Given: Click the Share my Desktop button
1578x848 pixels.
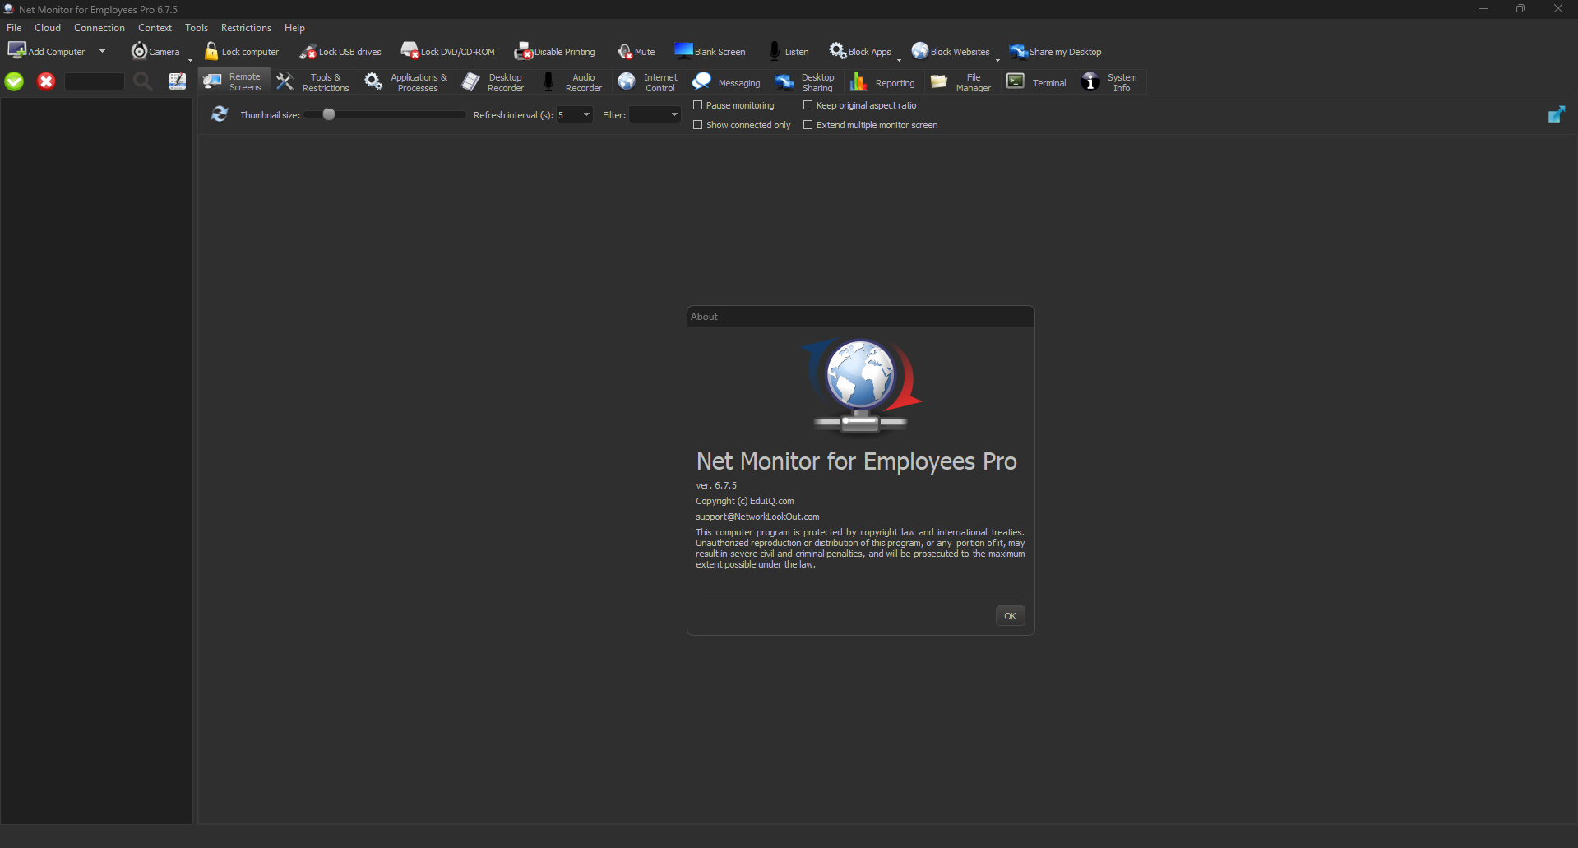Looking at the screenshot, I should pos(1056,52).
